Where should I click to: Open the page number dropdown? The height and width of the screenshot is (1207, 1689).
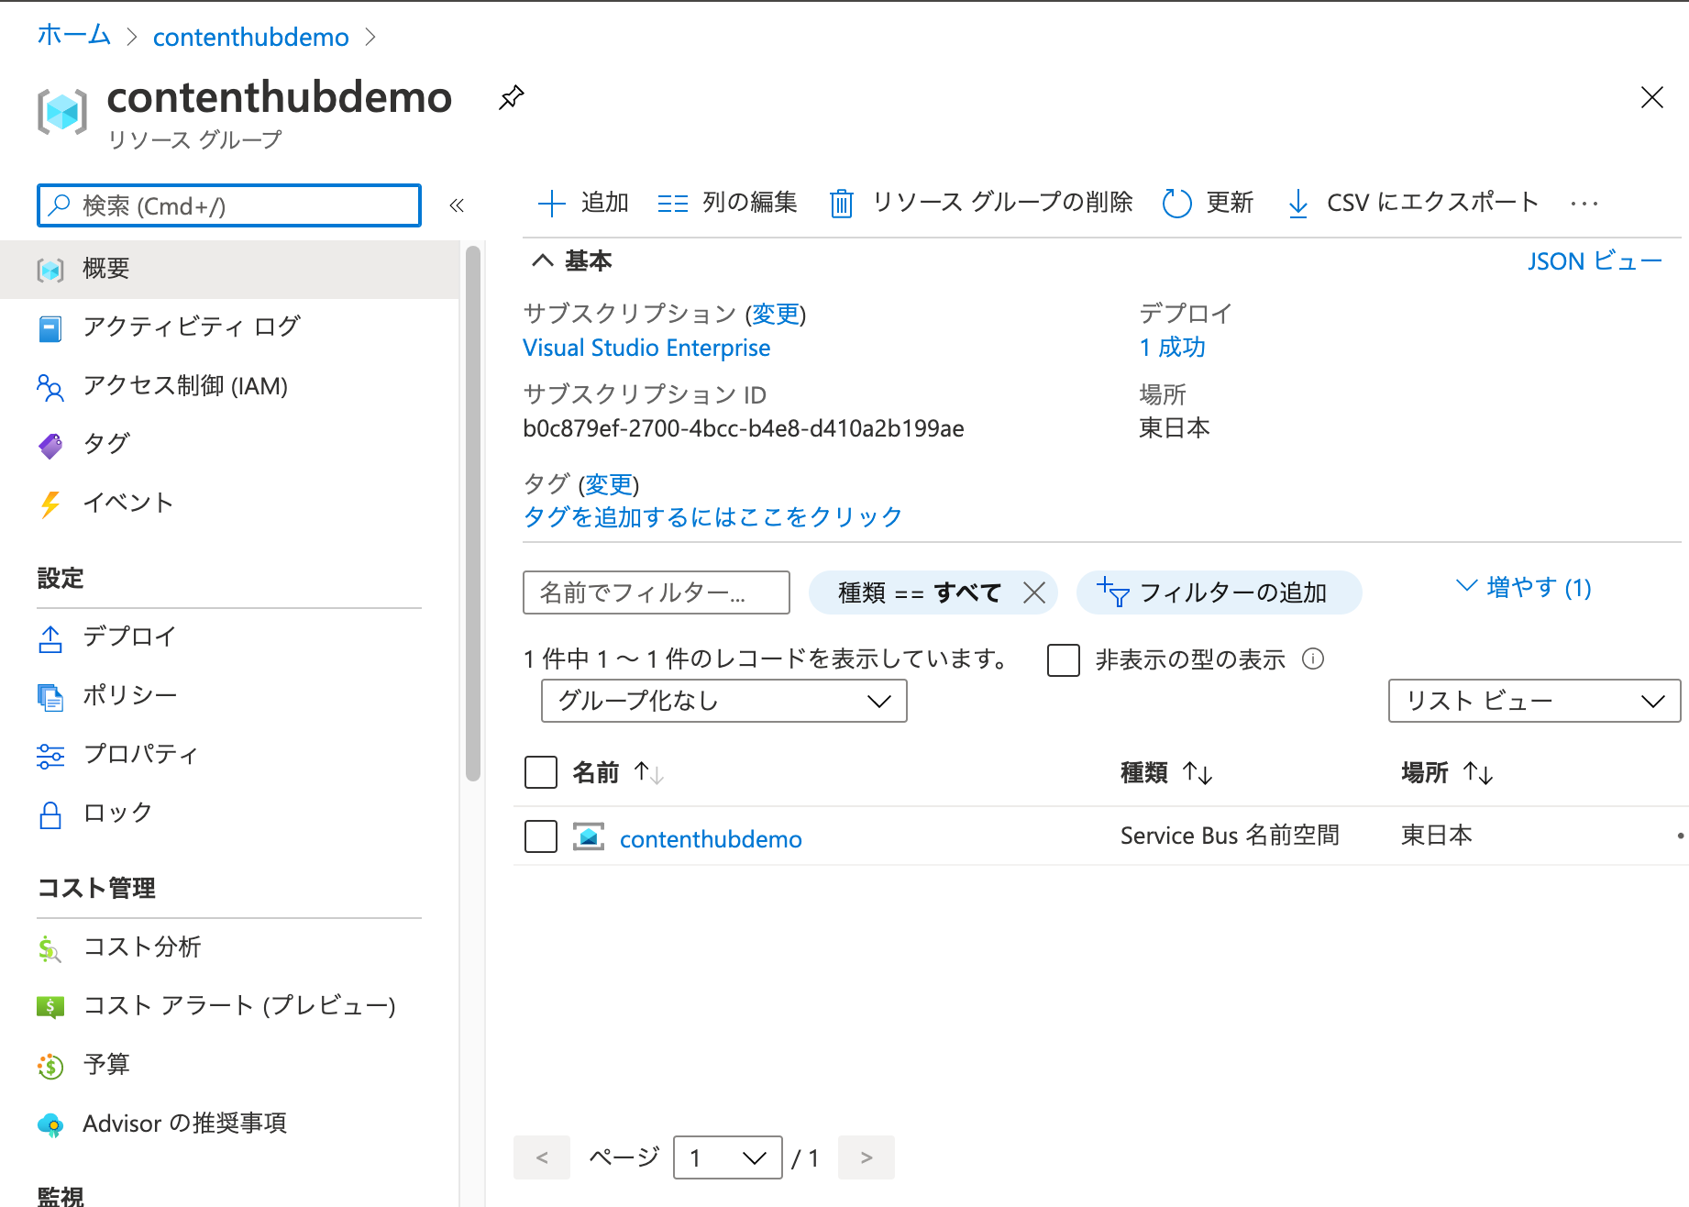pyautogui.click(x=728, y=1157)
